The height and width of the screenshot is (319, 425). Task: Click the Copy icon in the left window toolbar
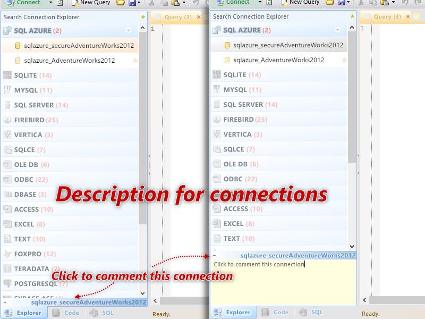point(164,3)
